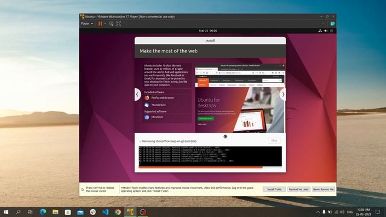Image resolution: width=386 pixels, height=217 pixels.
Task: Click the 'Removing libreoffice-help-en-gb' status text
Action: tap(169, 142)
